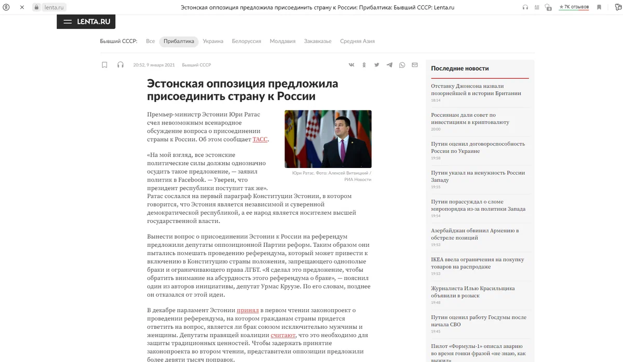
Task: Click the tracker protection shield icon
Action: point(549,7)
